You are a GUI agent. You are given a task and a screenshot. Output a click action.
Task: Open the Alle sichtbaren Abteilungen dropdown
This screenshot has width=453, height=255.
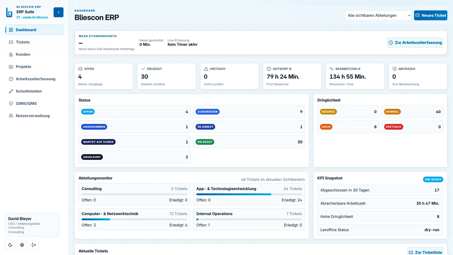point(378,15)
